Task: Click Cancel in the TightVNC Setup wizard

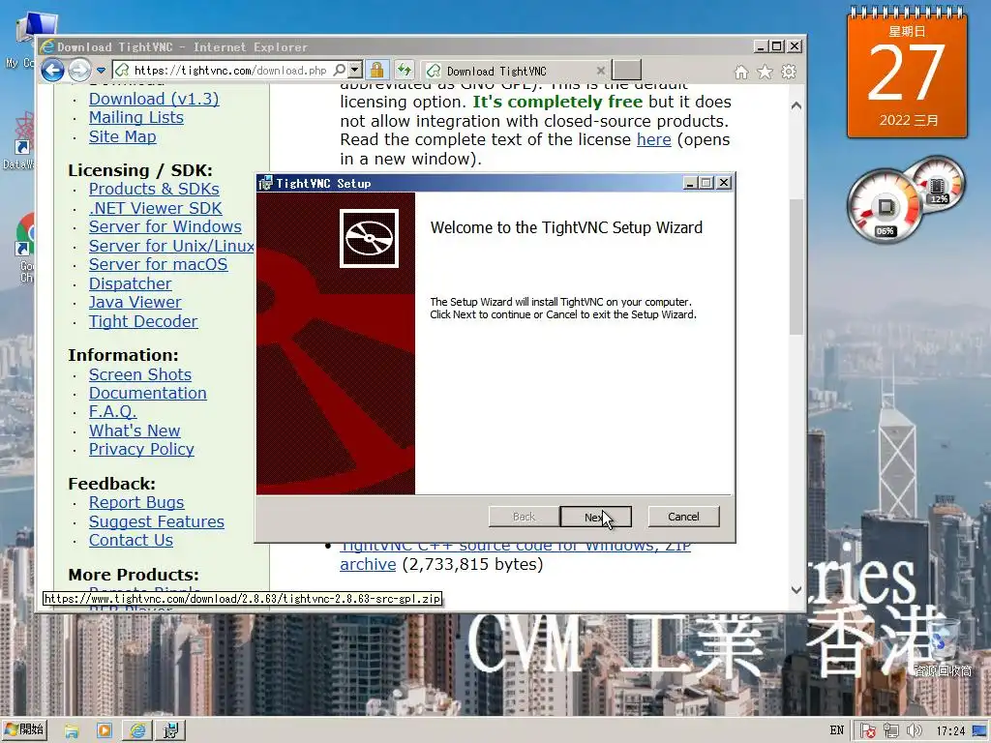Action: [x=683, y=517]
